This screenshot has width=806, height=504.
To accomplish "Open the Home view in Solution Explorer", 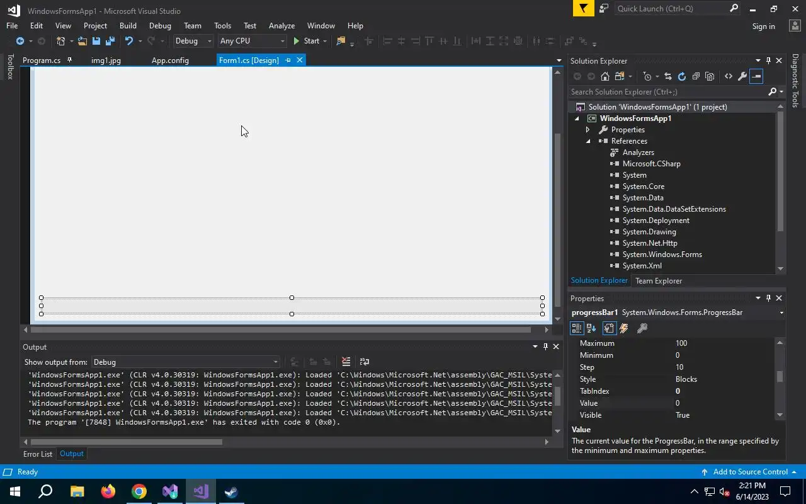I will click(x=605, y=76).
